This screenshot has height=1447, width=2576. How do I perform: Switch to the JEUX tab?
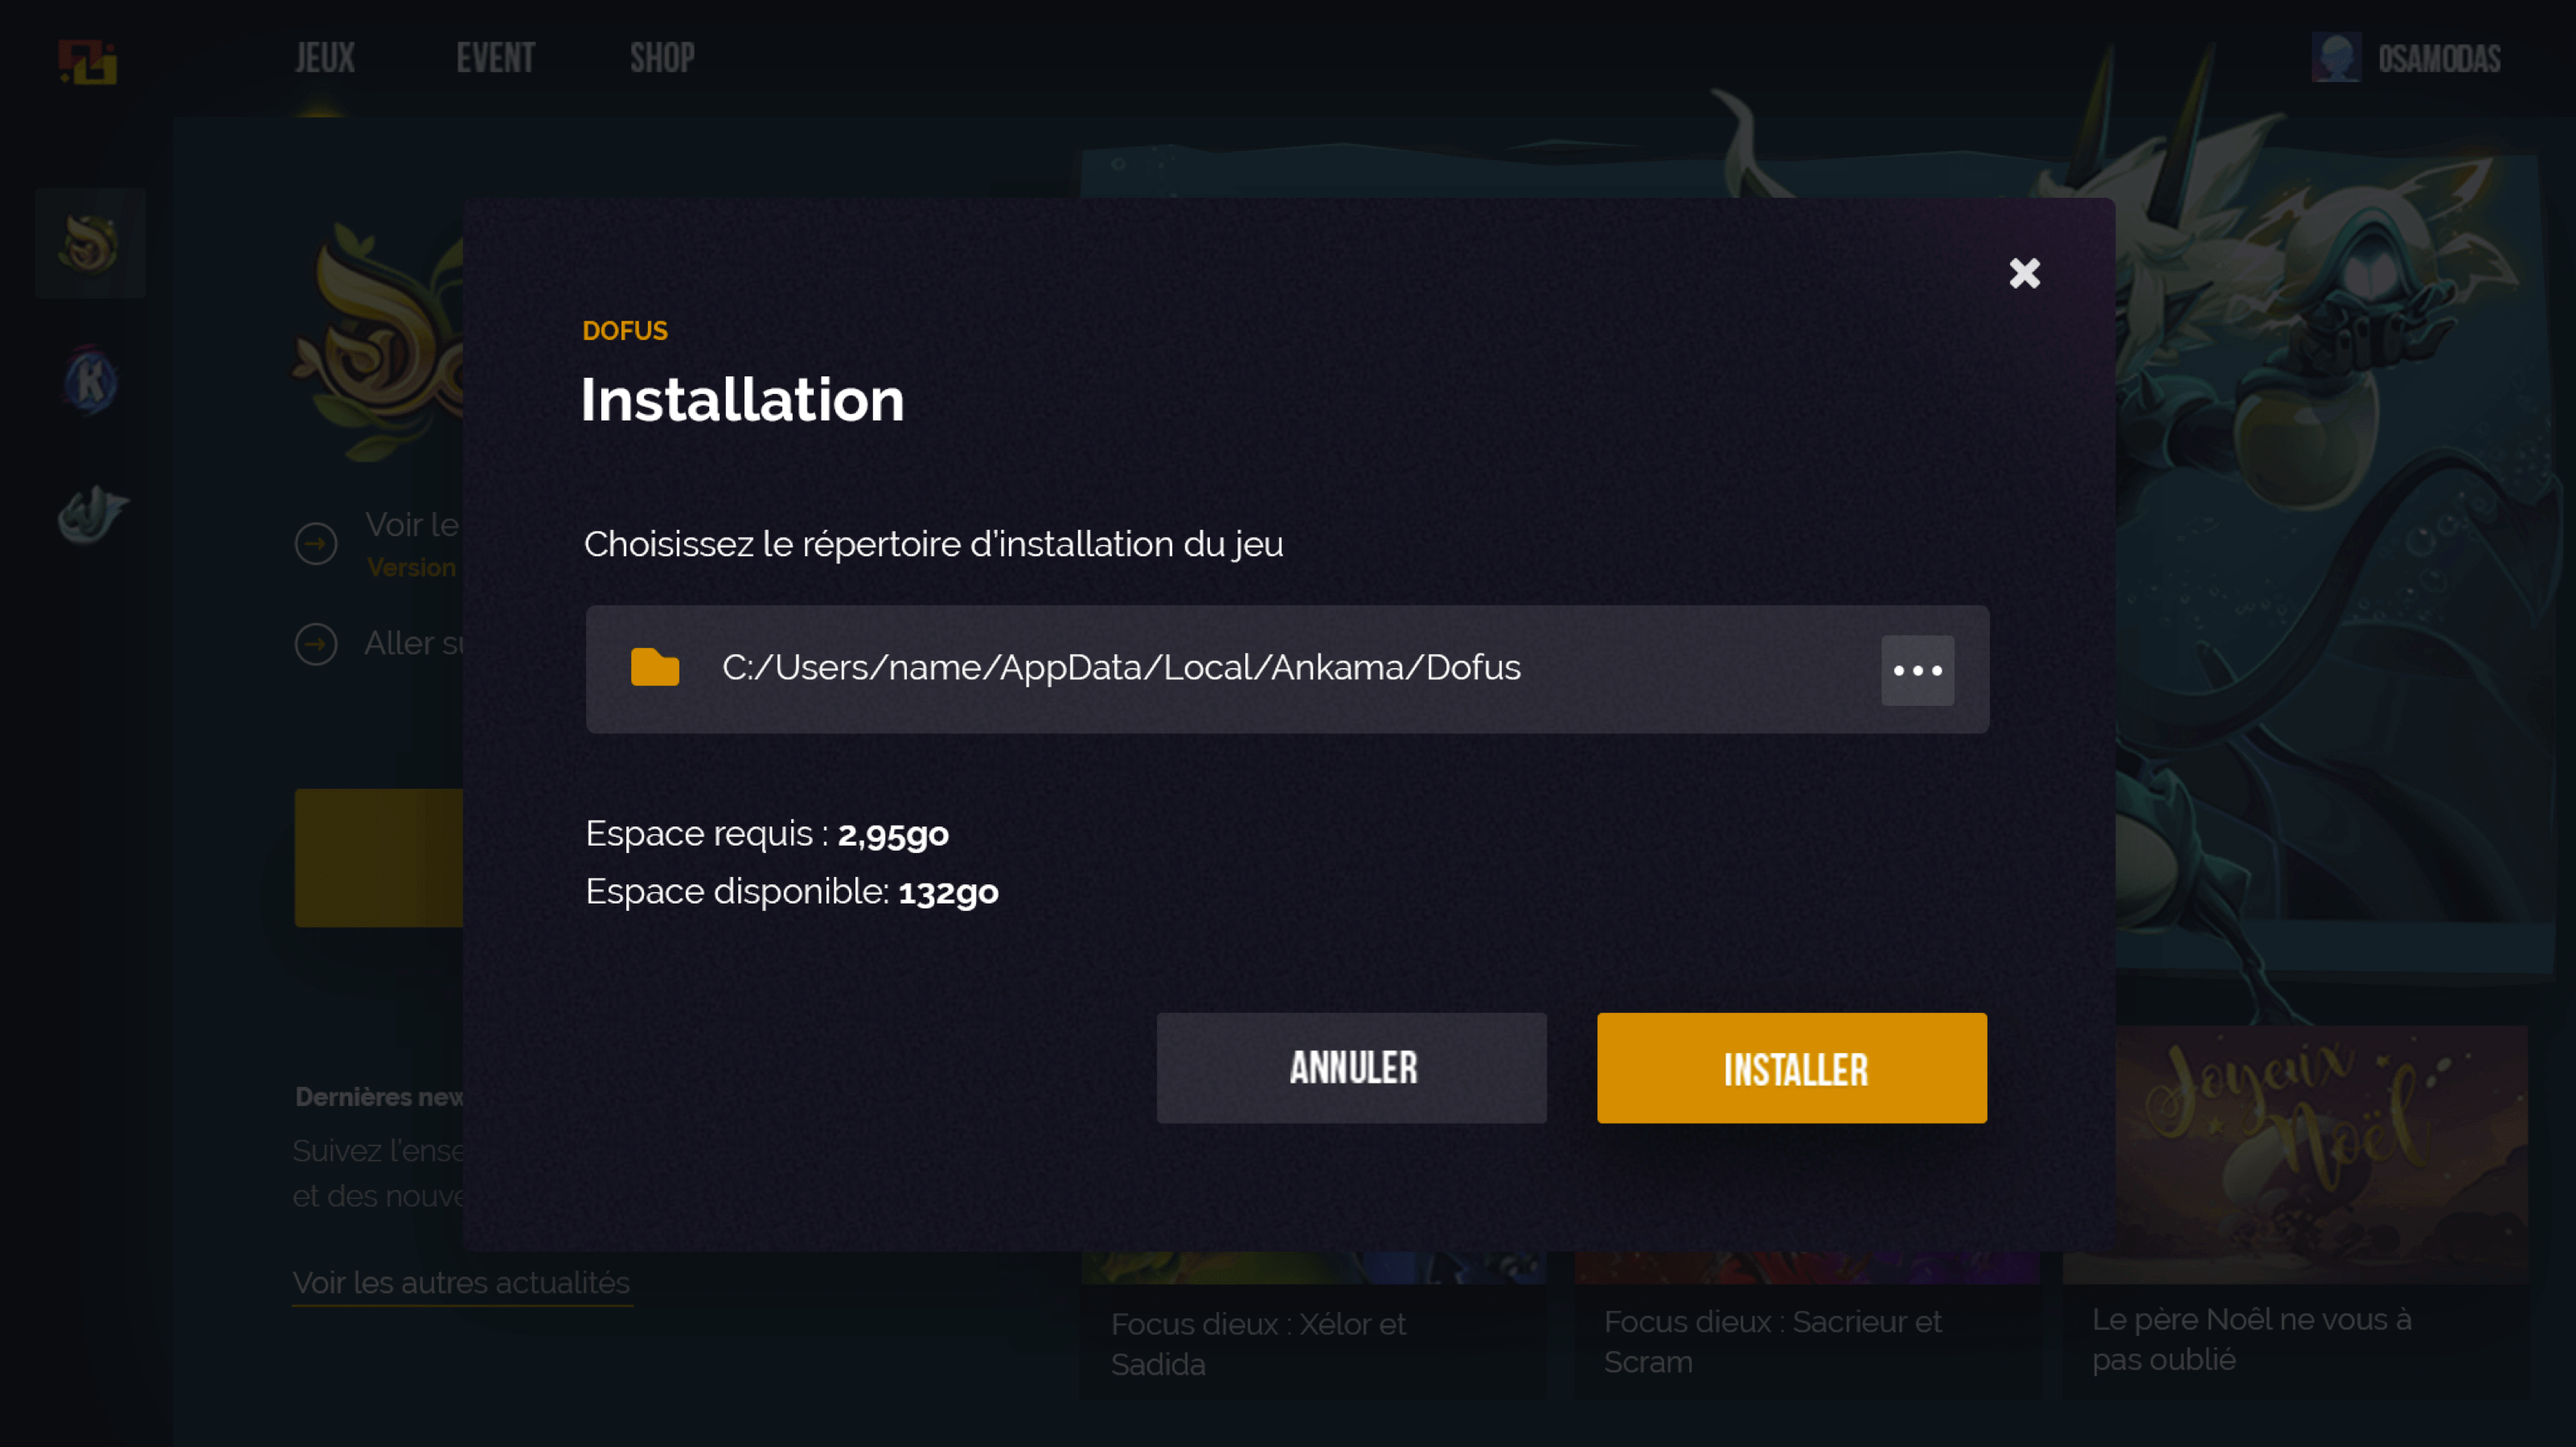324,57
